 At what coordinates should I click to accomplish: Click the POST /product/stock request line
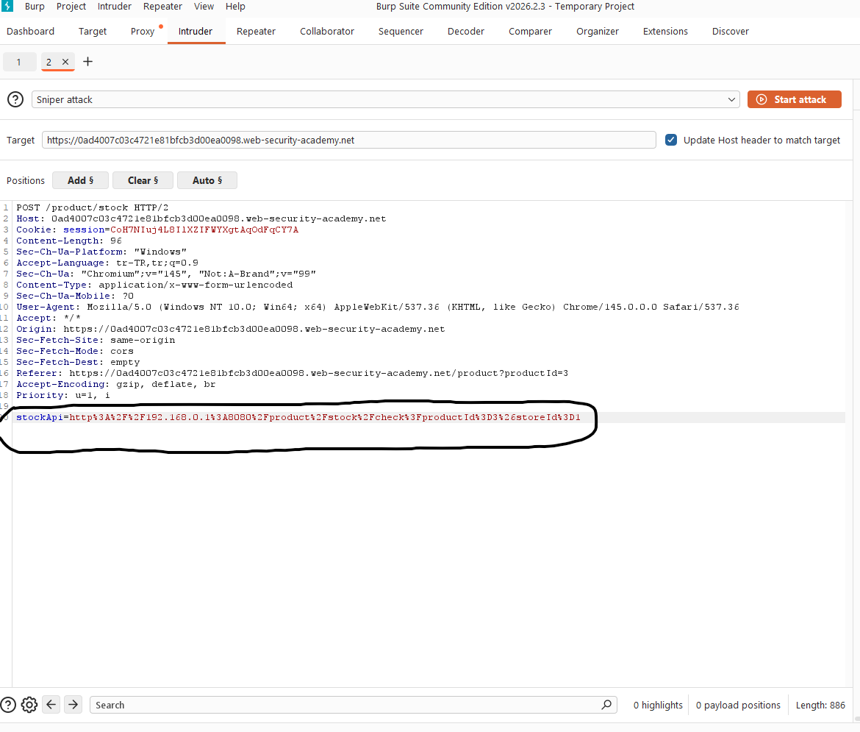92,207
